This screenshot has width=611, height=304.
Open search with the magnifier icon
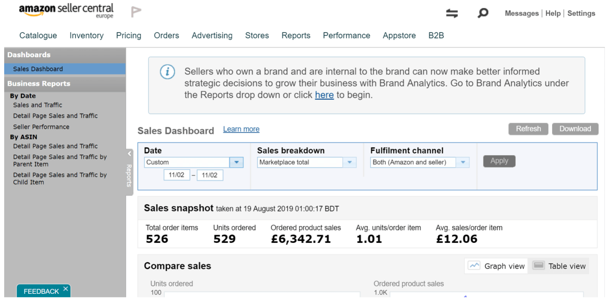(483, 13)
